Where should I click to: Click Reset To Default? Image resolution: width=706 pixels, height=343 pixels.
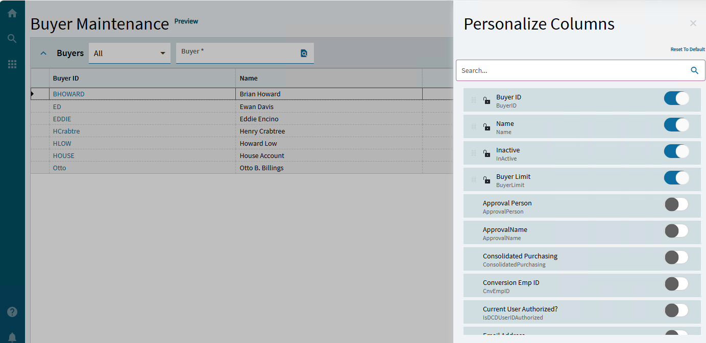pyautogui.click(x=687, y=49)
